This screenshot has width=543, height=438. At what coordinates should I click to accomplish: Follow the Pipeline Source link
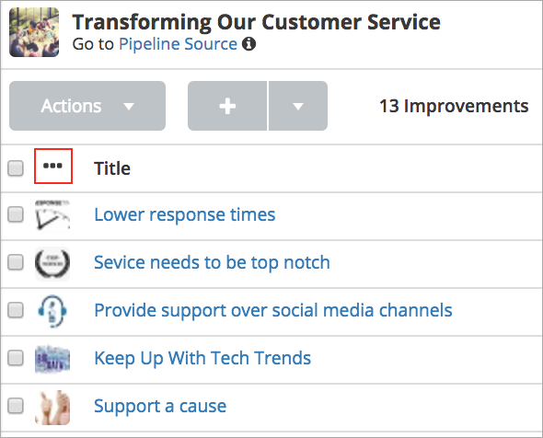tap(178, 44)
